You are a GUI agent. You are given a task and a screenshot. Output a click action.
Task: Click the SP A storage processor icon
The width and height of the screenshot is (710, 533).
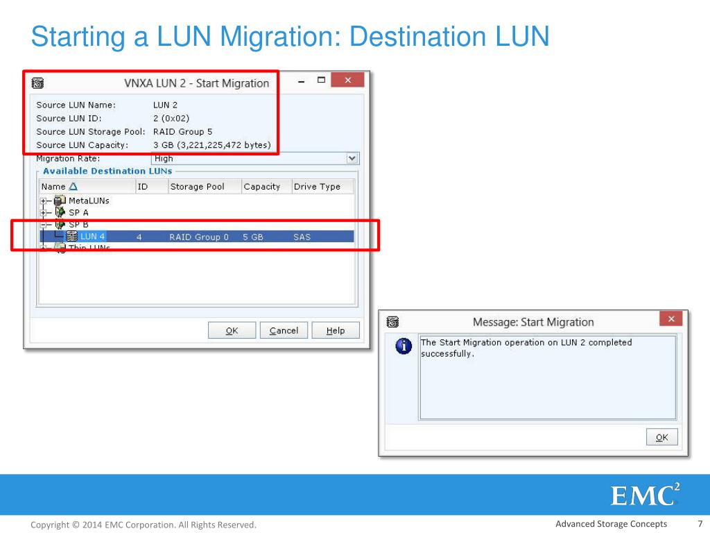click(60, 212)
